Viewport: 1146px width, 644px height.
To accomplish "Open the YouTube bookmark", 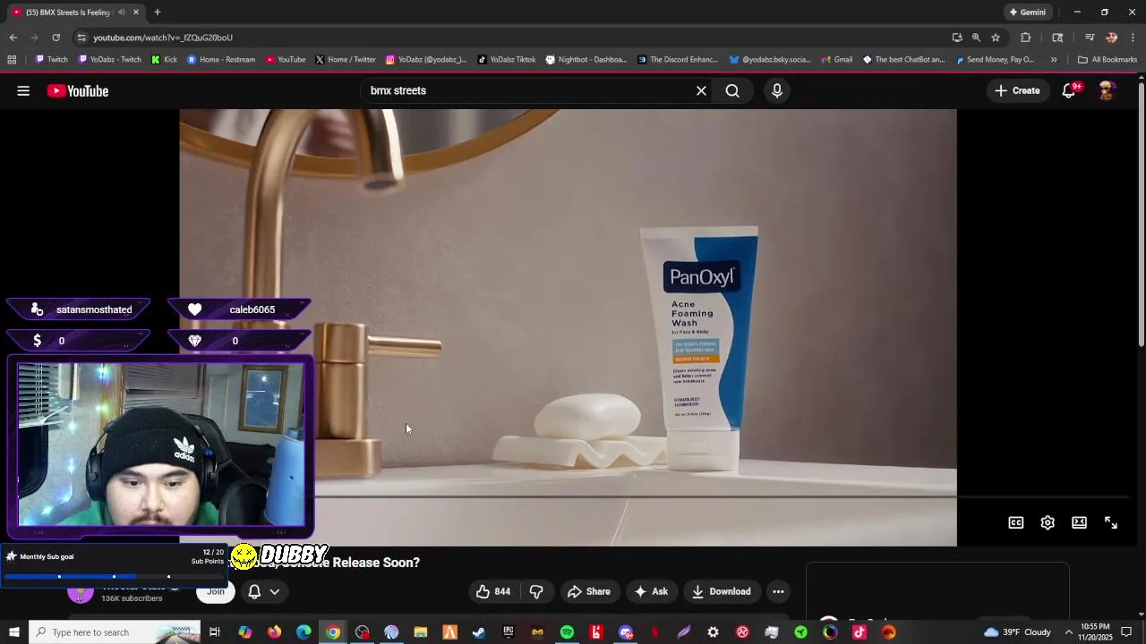I will coord(286,60).
